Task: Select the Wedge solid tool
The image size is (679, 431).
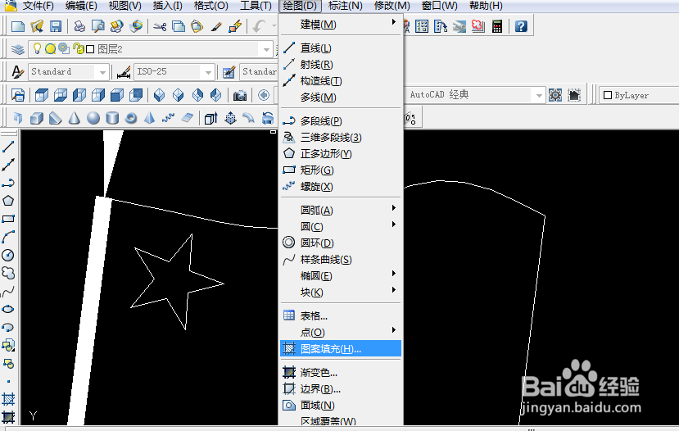Action: [56, 118]
